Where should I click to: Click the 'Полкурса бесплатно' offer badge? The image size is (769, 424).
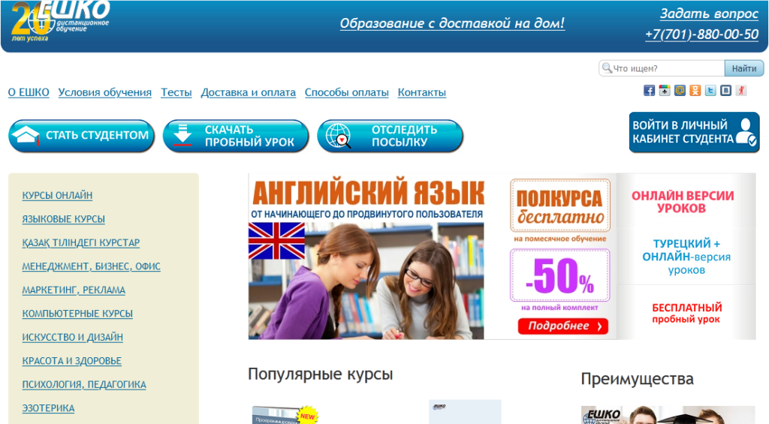560,206
